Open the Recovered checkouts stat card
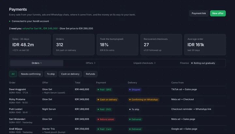Screen dimensions: 235x134 pyautogui.click(x=161, y=45)
